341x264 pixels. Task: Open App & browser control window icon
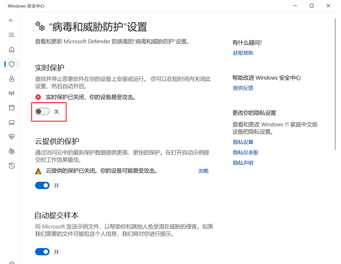[12, 108]
